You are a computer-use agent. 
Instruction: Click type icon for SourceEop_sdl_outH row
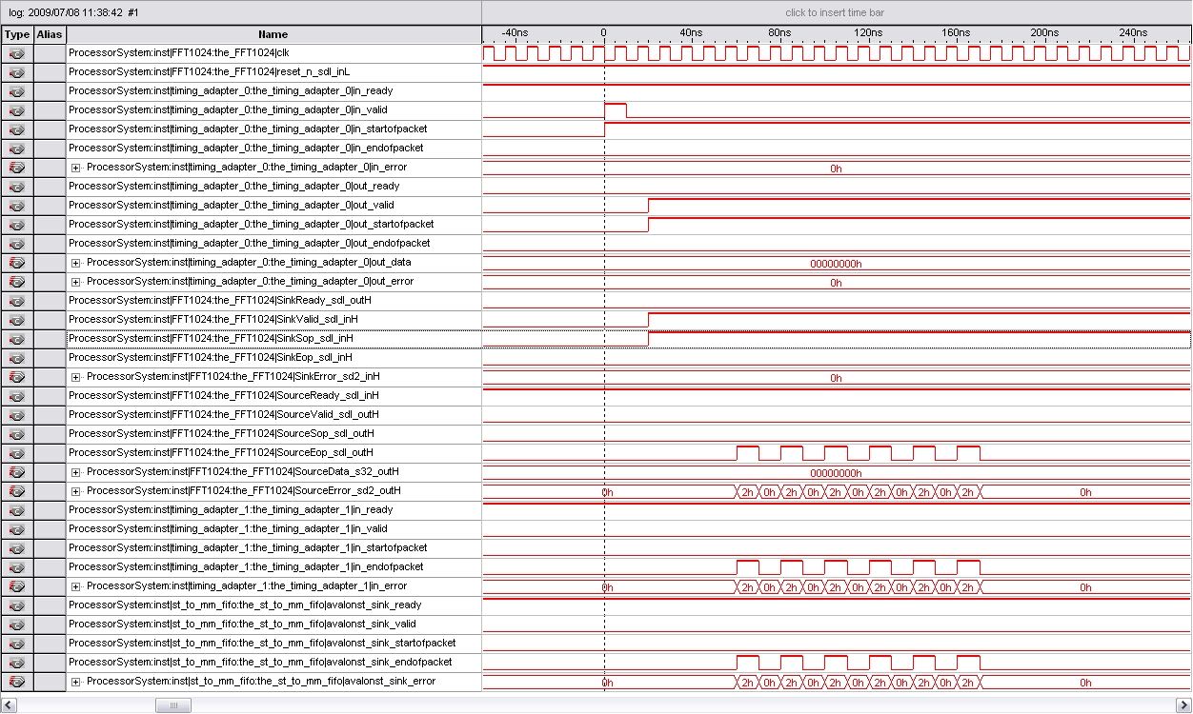(16, 453)
